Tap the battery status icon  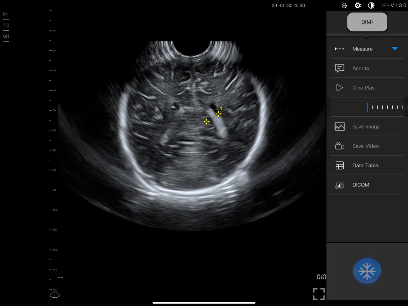[x=385, y=5]
